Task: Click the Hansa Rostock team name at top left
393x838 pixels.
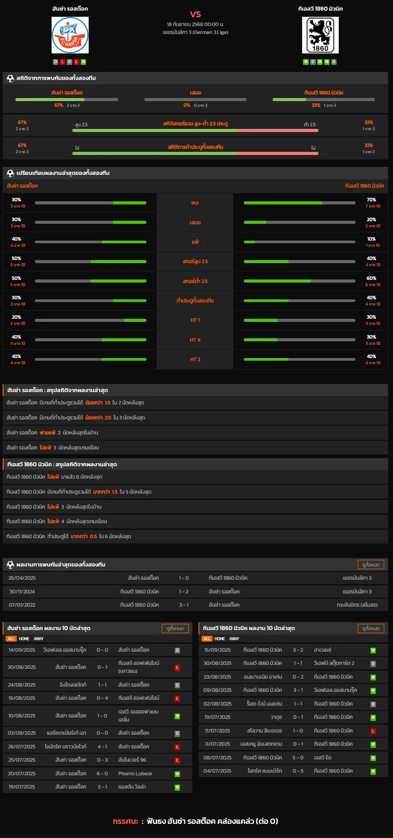Action: pos(70,9)
